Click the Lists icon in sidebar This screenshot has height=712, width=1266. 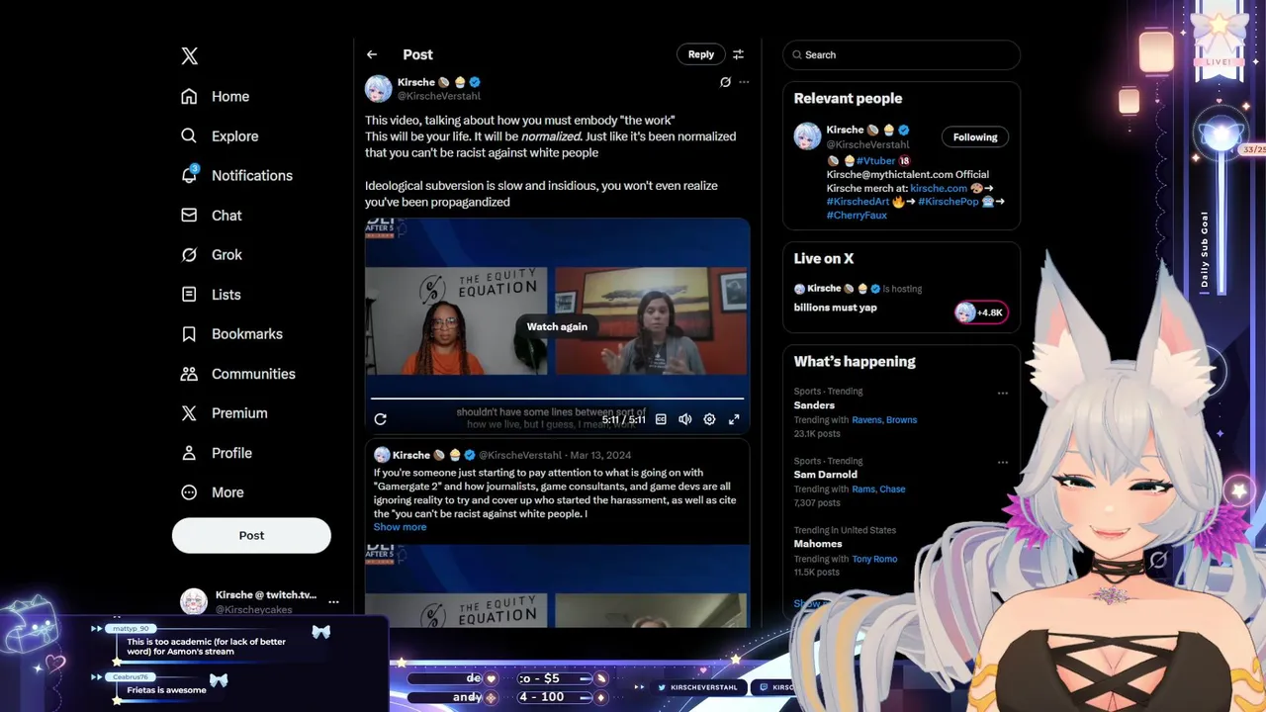pos(189,294)
